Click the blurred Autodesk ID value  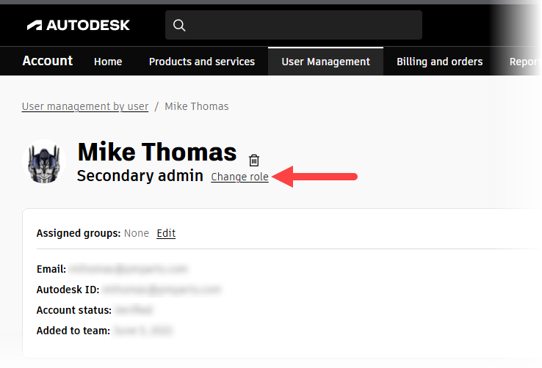[162, 290]
